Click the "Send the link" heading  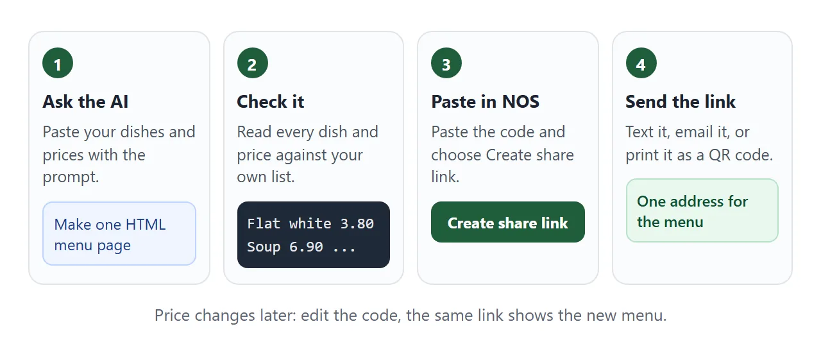tap(681, 101)
